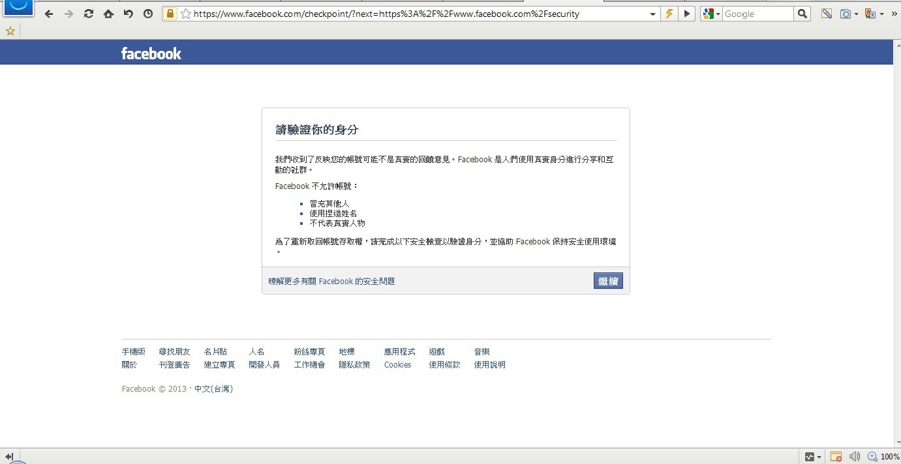
Task: Open the 音樂 footer link
Action: tap(481, 352)
